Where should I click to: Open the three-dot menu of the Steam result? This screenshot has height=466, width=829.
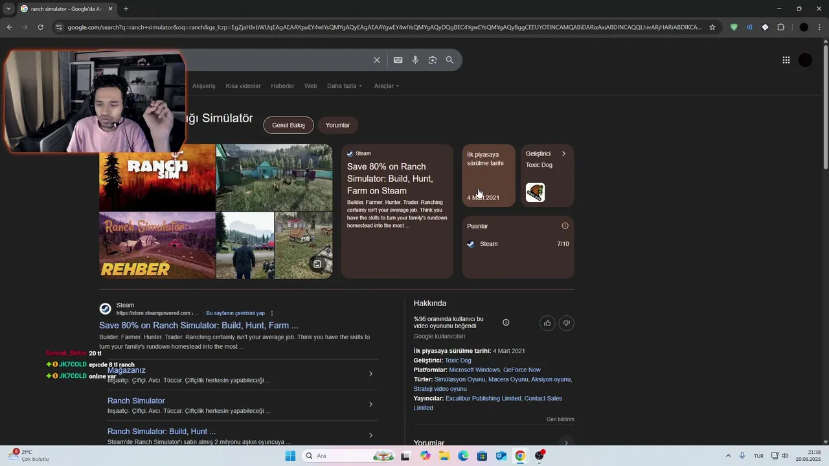(x=272, y=313)
